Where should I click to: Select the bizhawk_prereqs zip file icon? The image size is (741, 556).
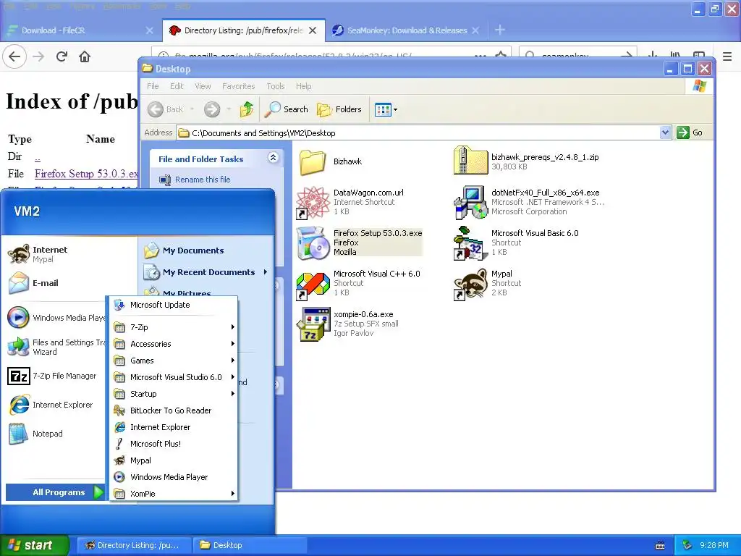click(x=470, y=161)
